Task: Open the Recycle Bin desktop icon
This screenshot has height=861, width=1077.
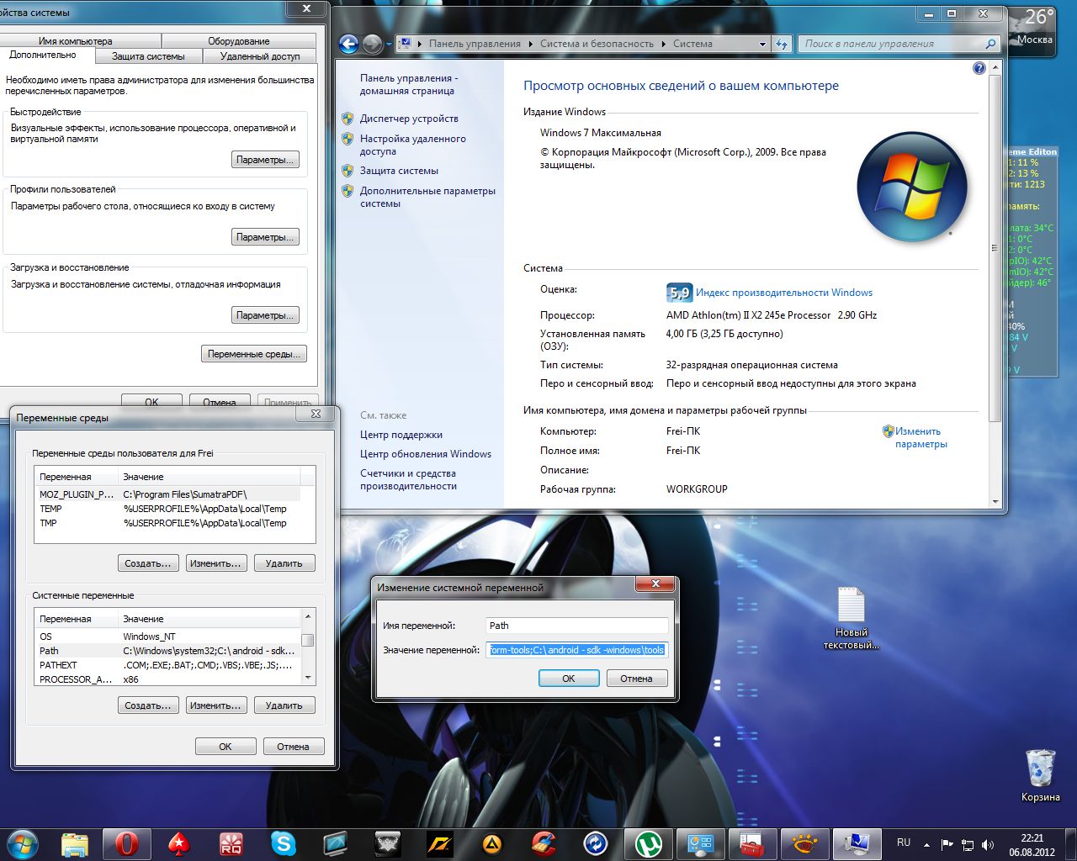Action: 1040,775
